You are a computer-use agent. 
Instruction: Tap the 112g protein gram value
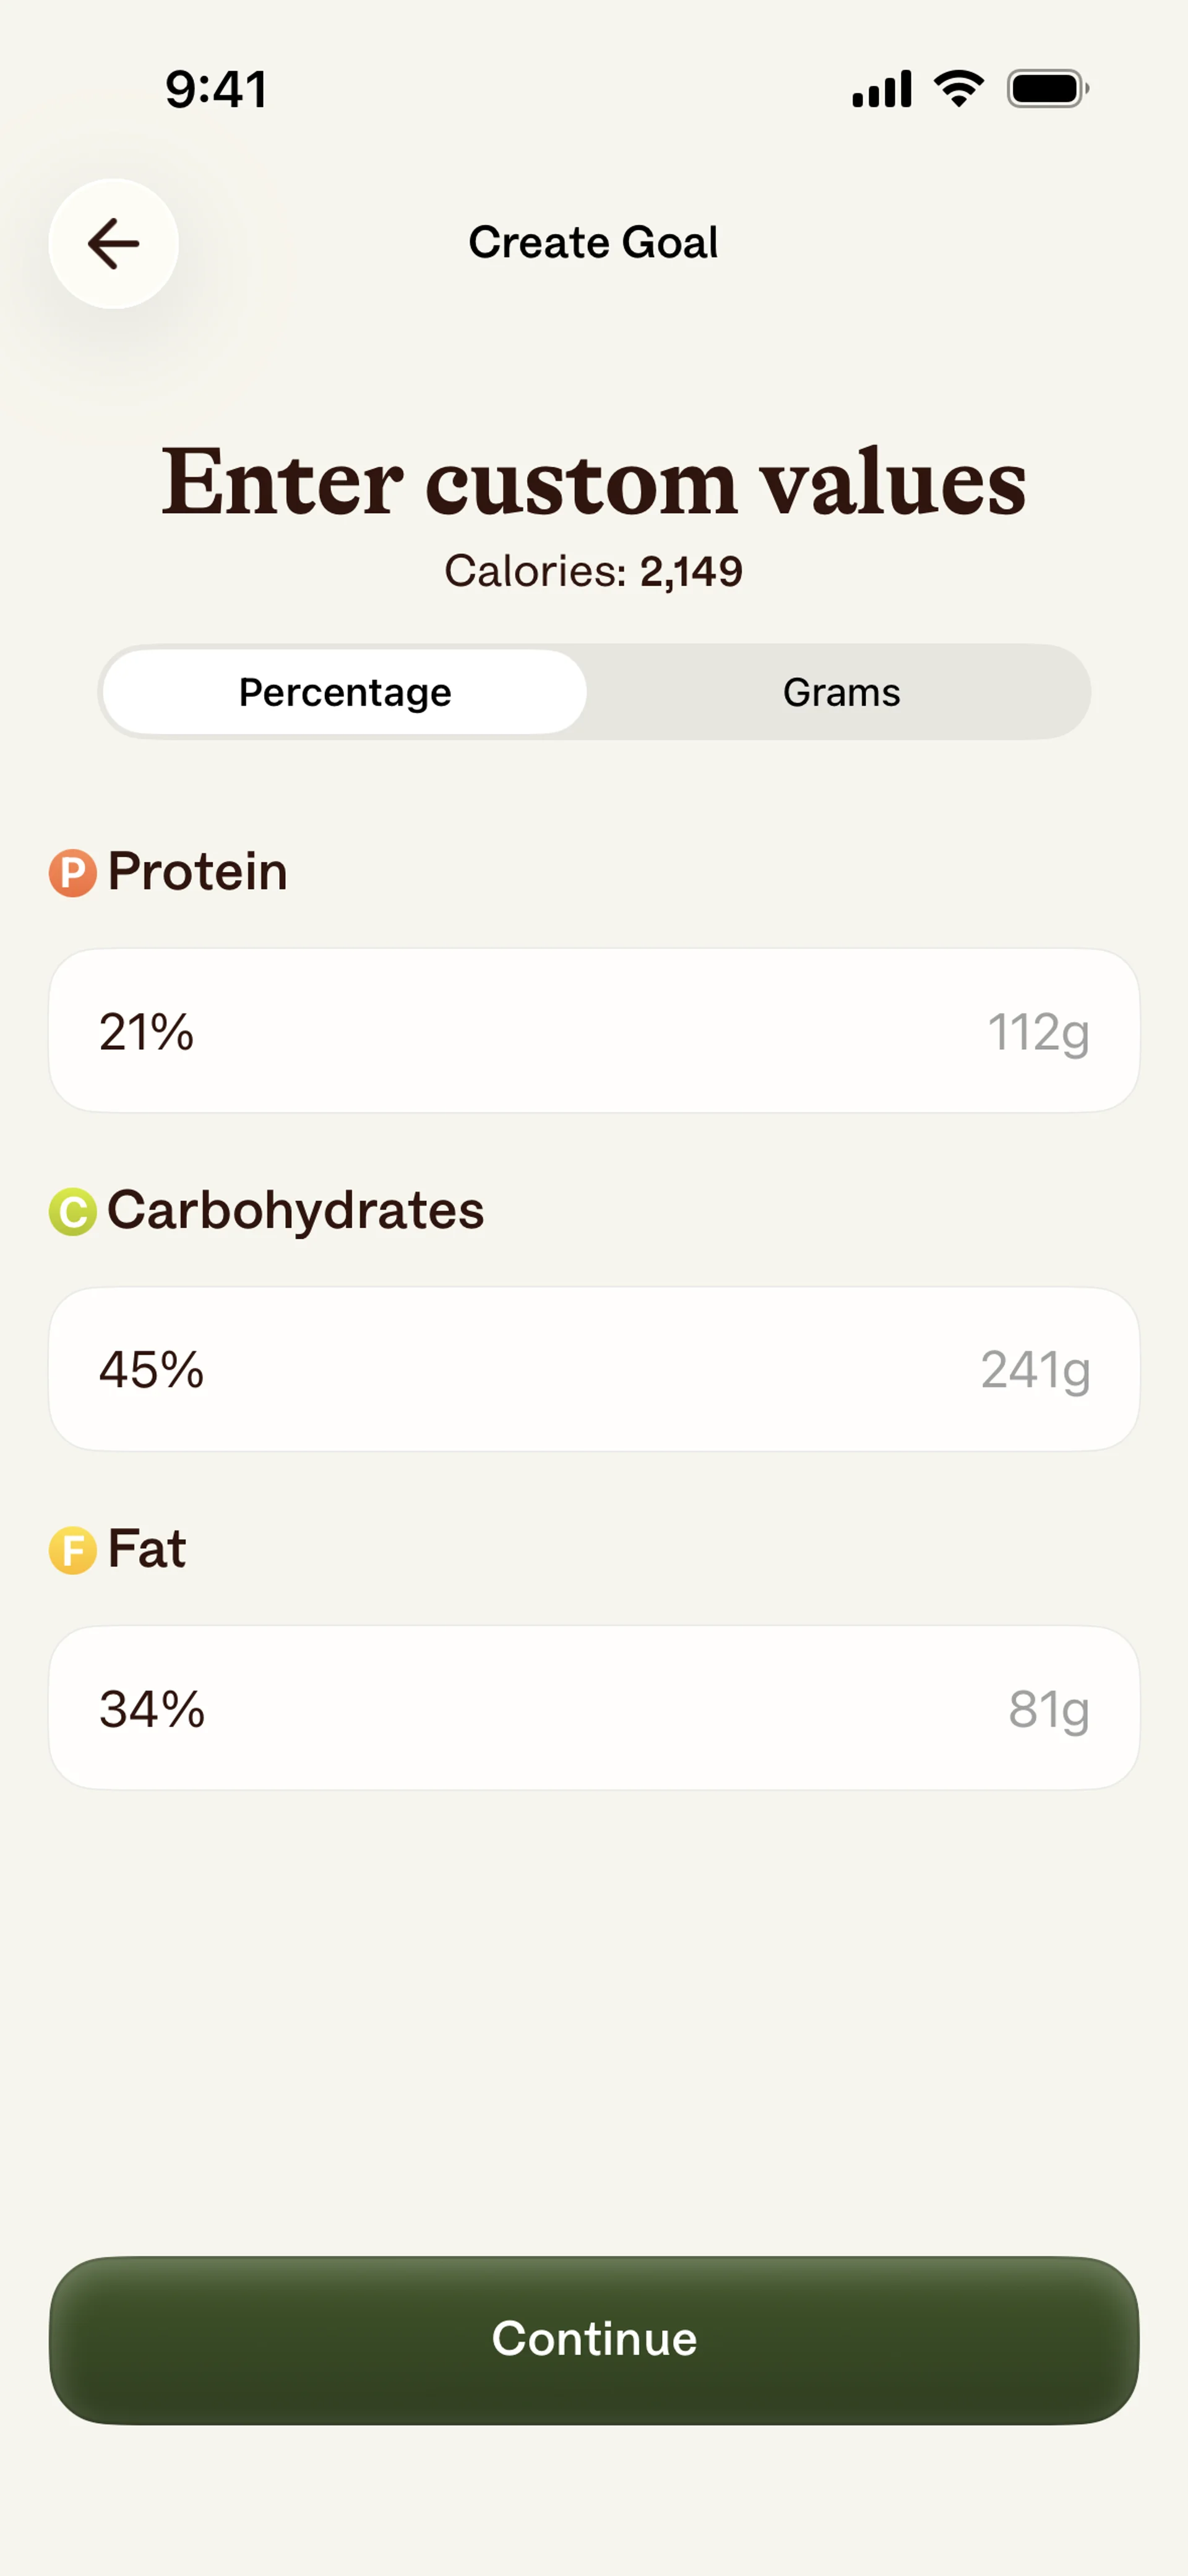[x=1037, y=1032]
